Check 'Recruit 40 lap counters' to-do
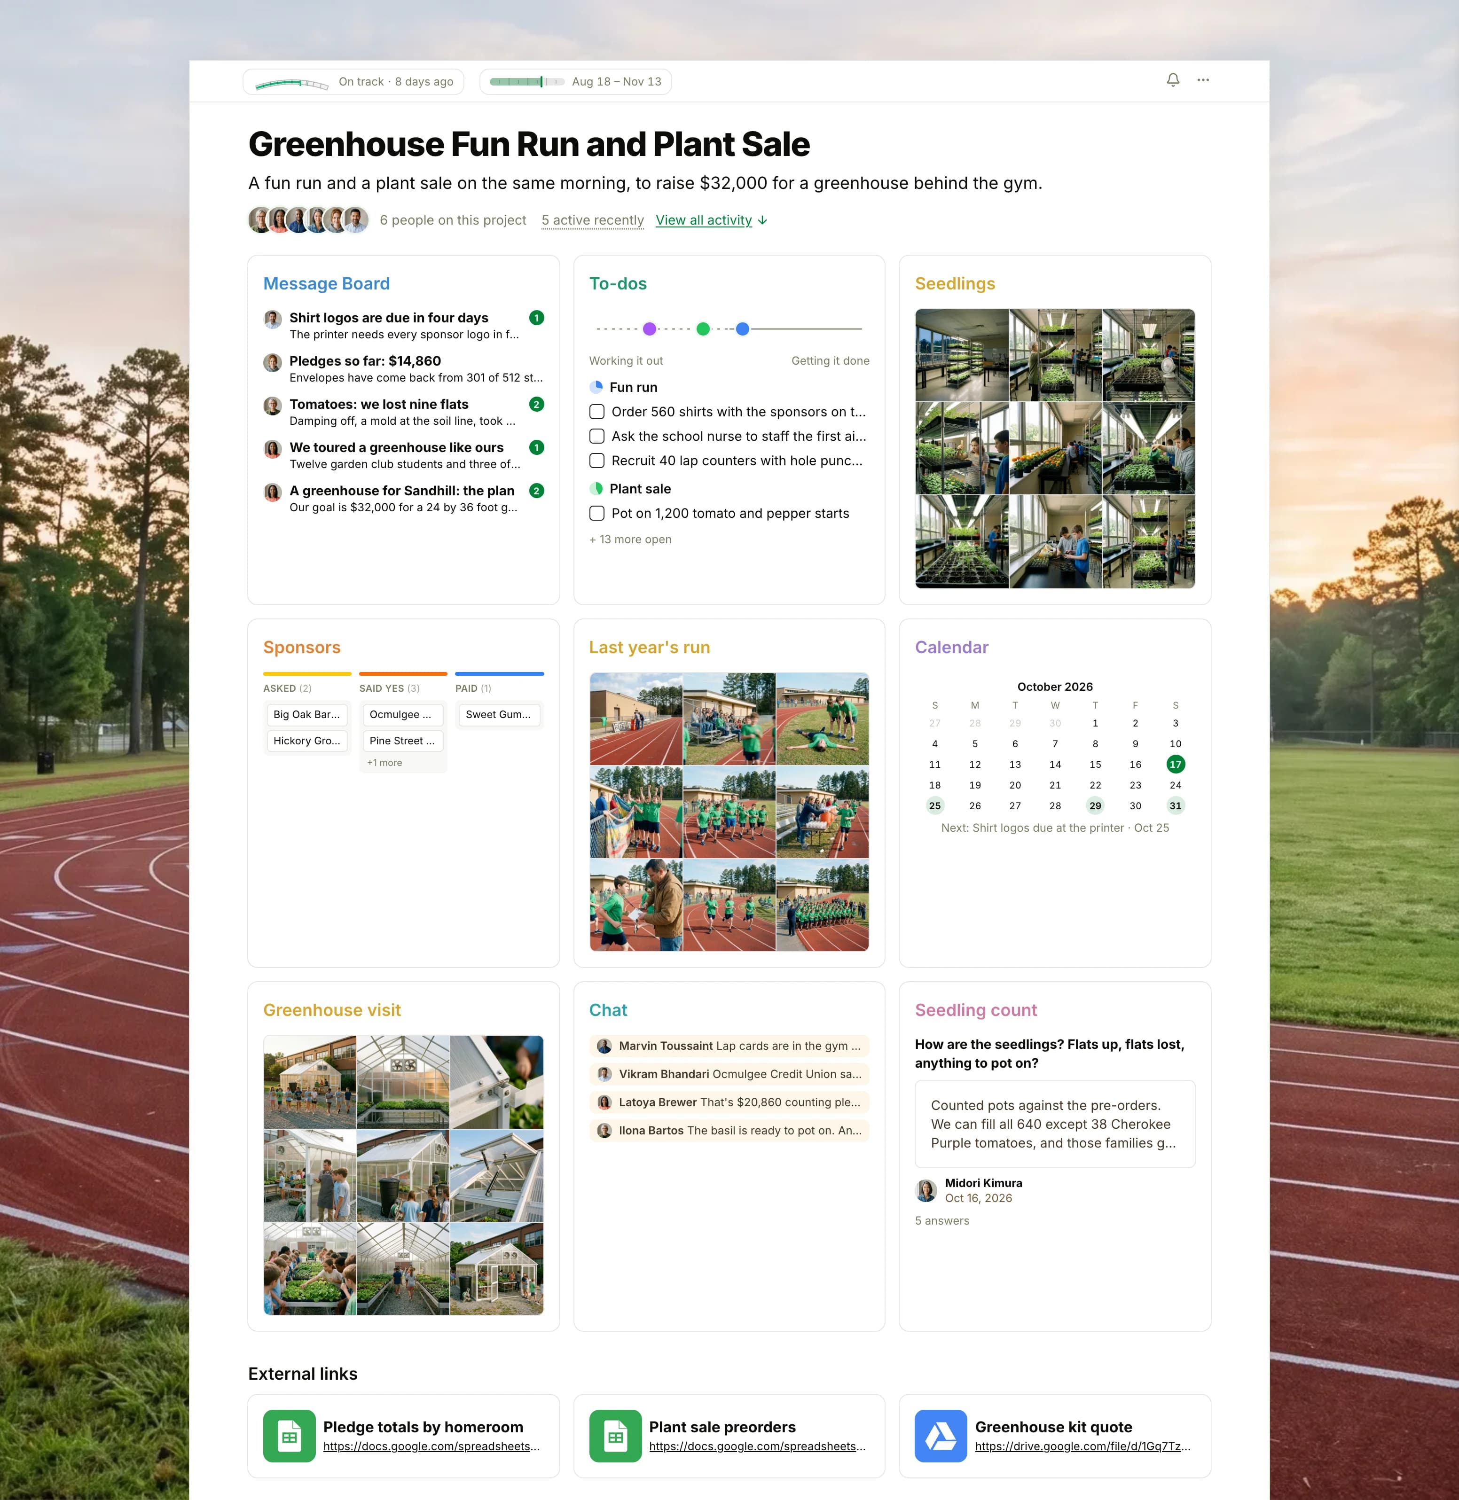This screenshot has width=1459, height=1500. click(597, 461)
